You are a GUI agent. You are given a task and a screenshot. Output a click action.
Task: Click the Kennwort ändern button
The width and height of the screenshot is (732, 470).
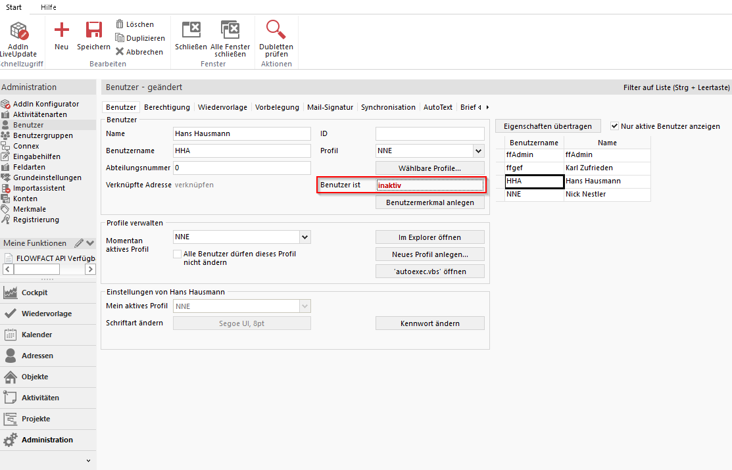point(429,323)
